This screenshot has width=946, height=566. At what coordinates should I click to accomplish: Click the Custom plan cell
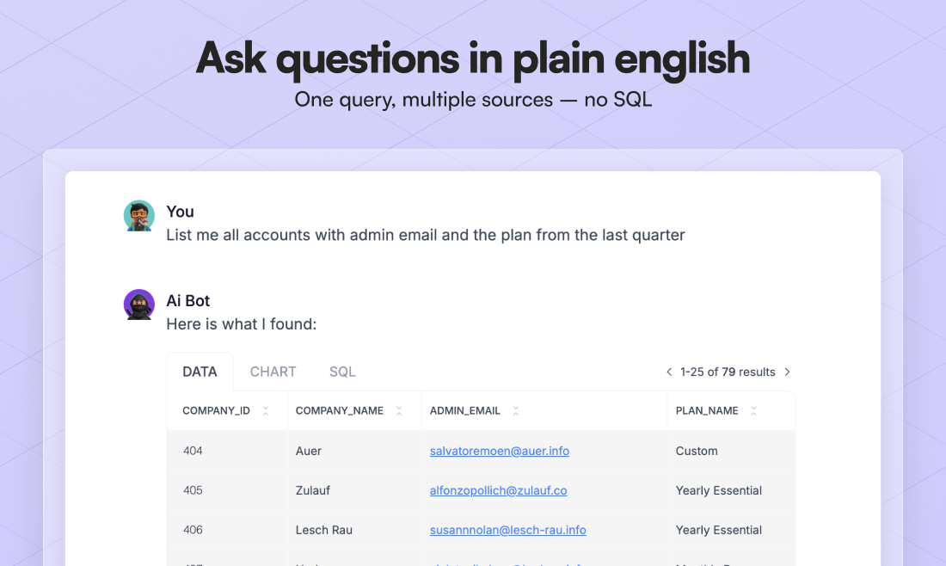697,451
